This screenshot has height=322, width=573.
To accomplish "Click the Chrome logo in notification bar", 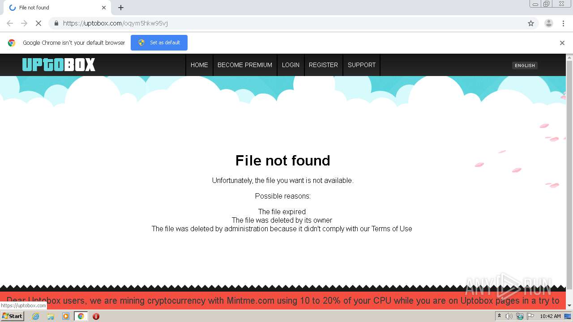I will point(12,43).
